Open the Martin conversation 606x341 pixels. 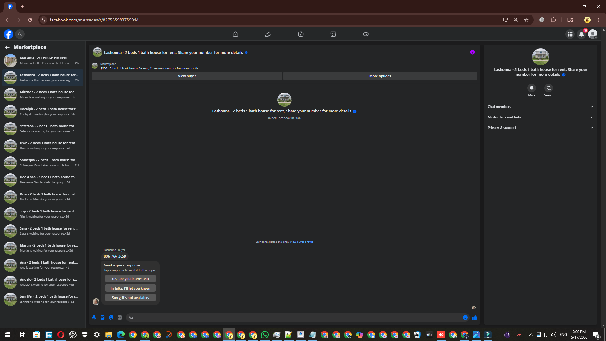(x=43, y=248)
